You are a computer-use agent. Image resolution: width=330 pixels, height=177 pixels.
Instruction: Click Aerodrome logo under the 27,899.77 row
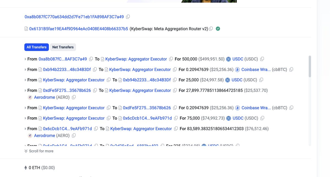(x=30, y=97)
